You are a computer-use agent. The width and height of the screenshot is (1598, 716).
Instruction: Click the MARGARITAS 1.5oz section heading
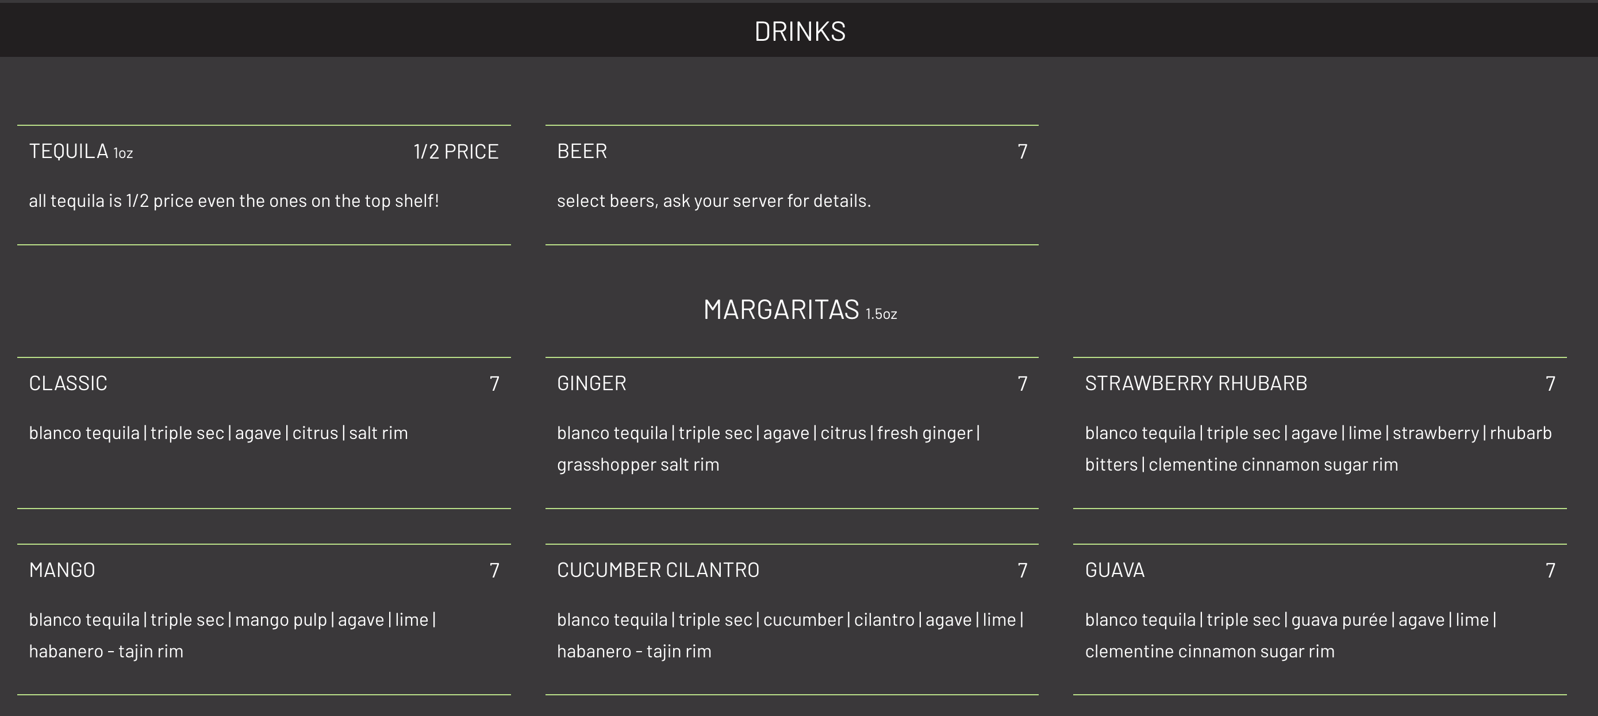point(800,309)
